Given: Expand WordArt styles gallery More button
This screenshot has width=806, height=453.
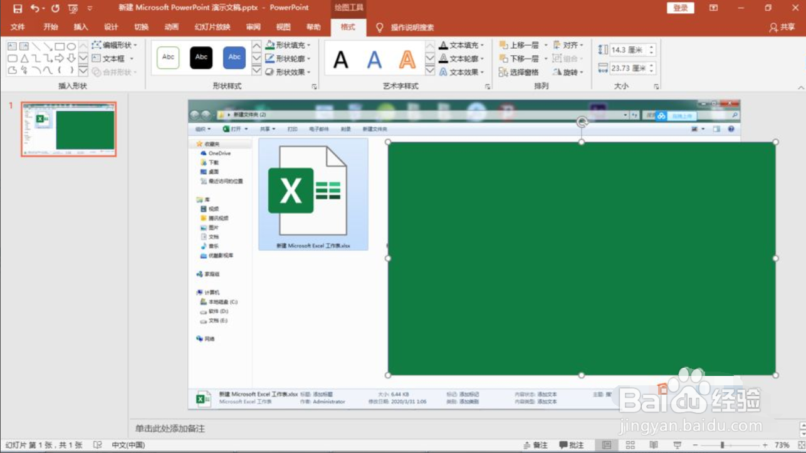Looking at the screenshot, I should pos(430,71).
